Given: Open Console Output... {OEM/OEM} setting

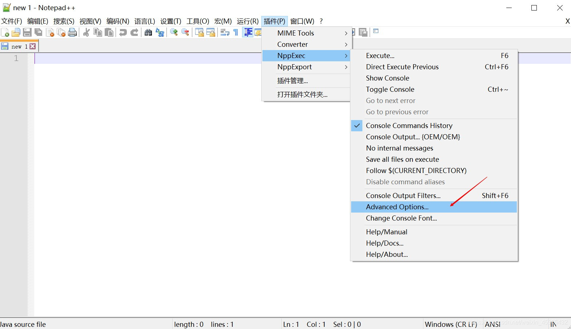Looking at the screenshot, I should click(x=434, y=137).
